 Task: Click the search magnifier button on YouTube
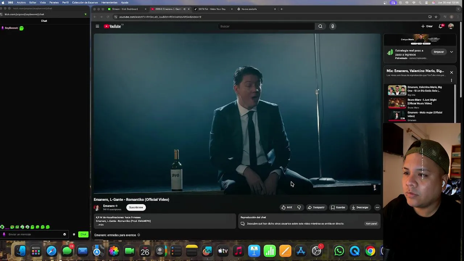coord(320,26)
